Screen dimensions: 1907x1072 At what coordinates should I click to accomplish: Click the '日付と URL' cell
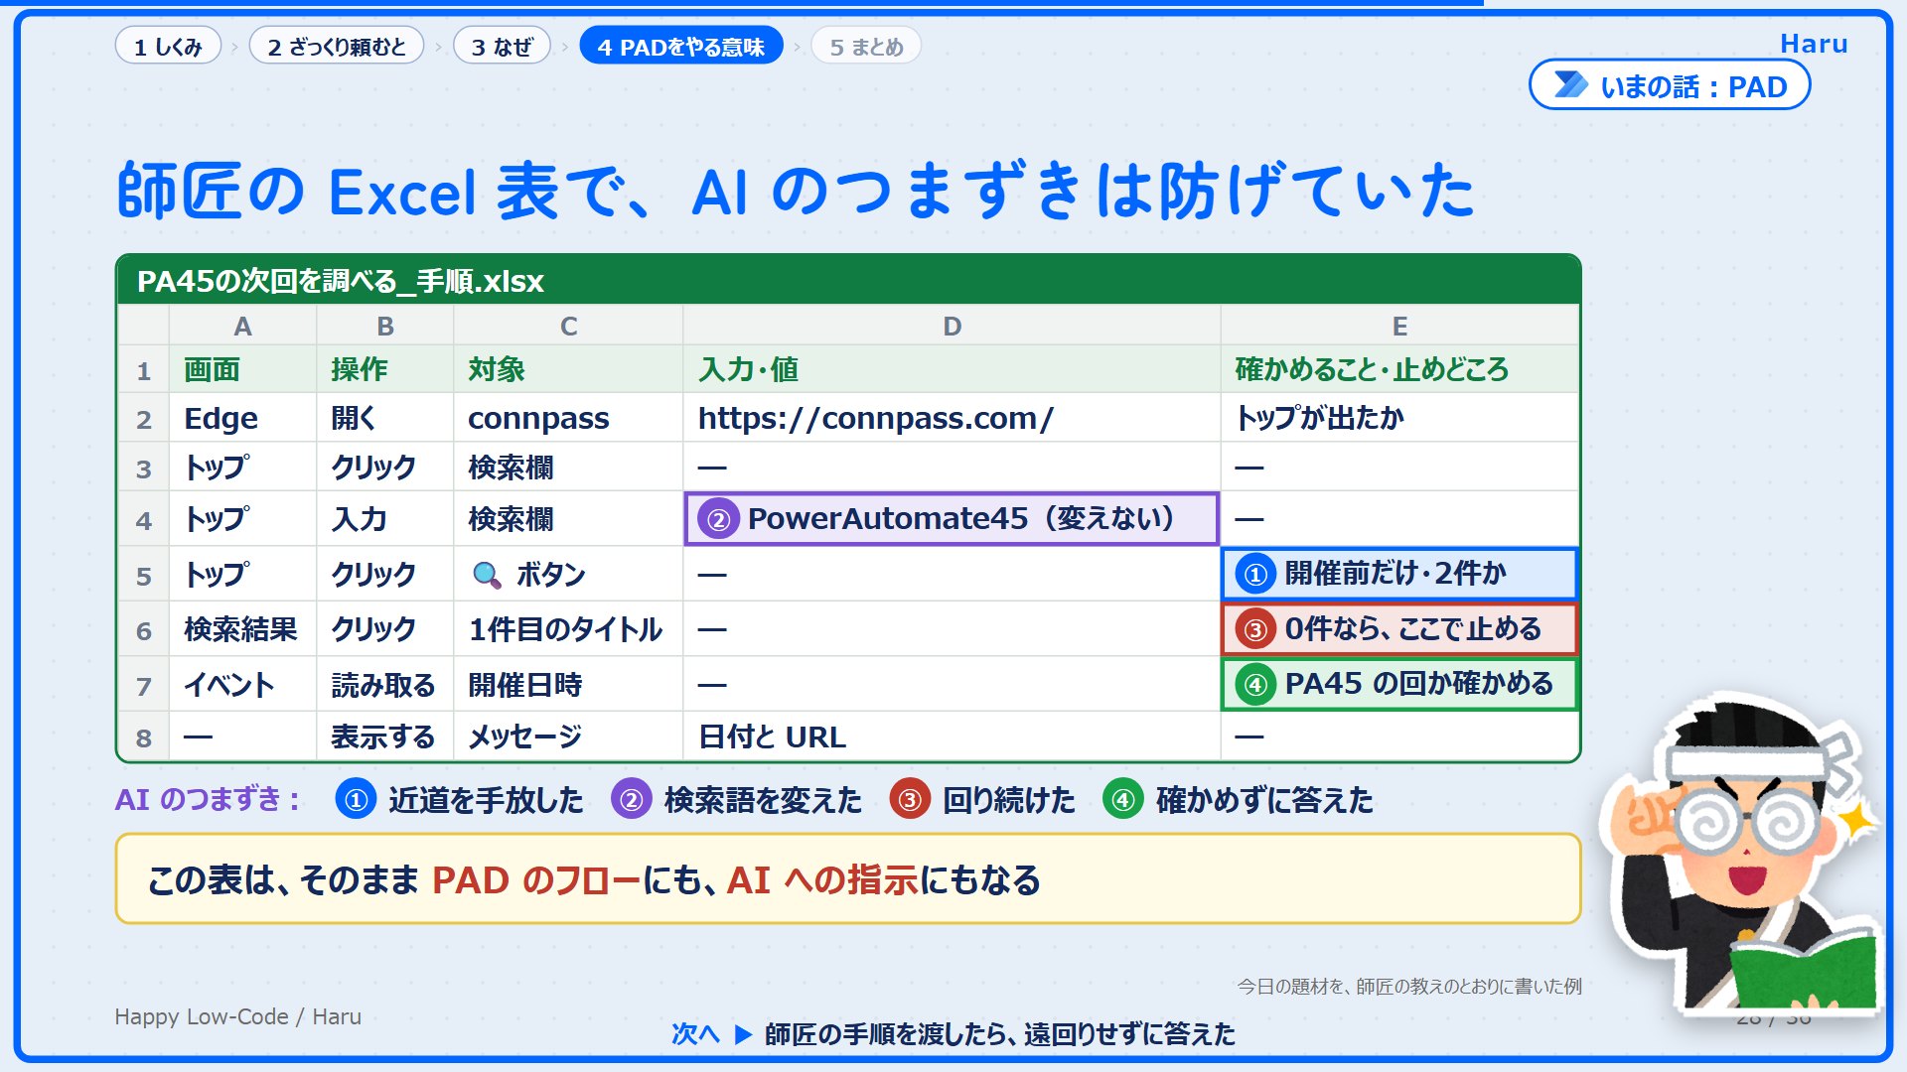point(952,737)
